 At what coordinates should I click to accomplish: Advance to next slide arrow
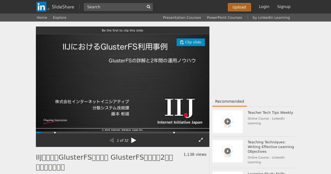pos(134,140)
